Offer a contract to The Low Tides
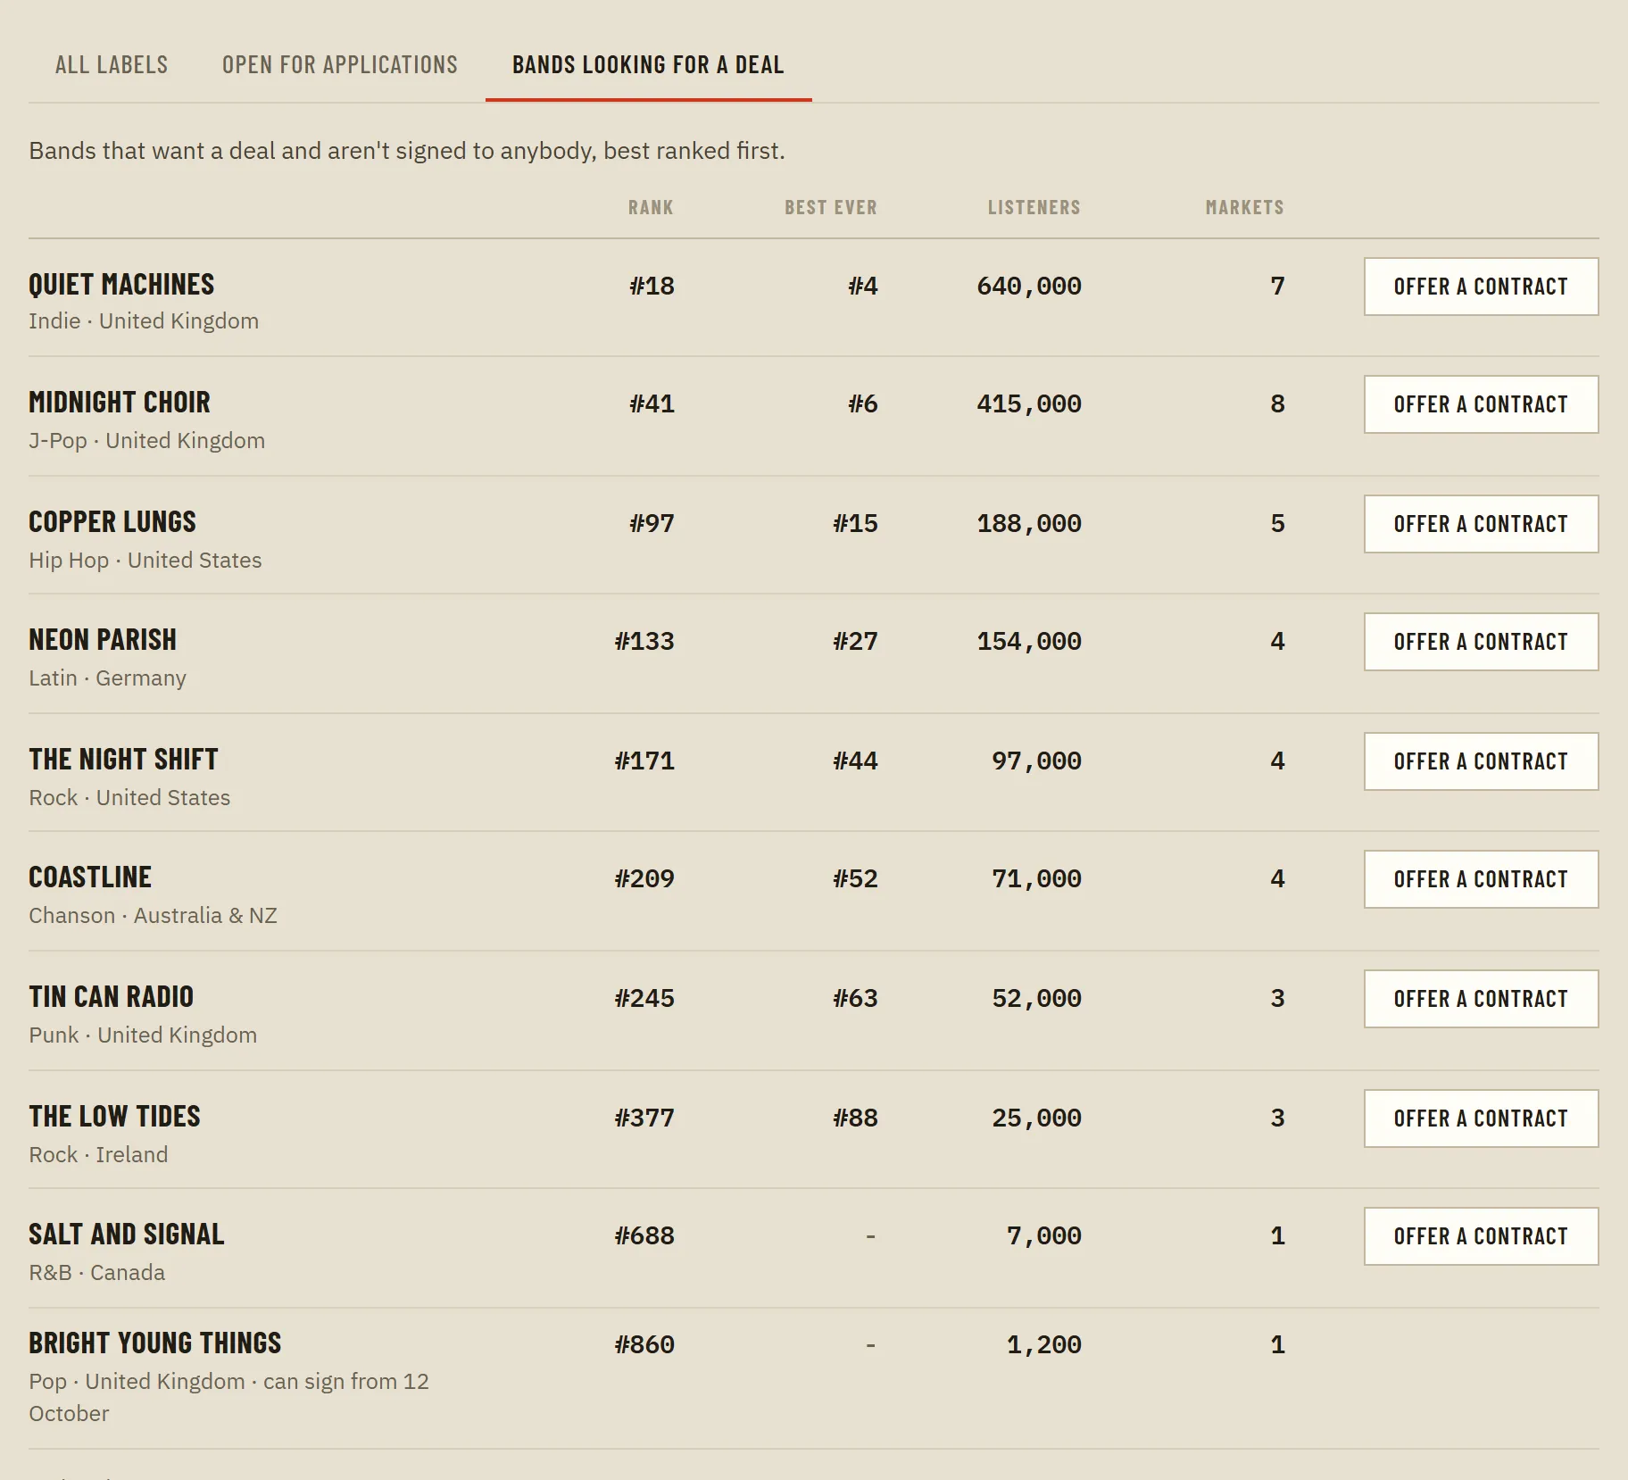 click(x=1481, y=1118)
